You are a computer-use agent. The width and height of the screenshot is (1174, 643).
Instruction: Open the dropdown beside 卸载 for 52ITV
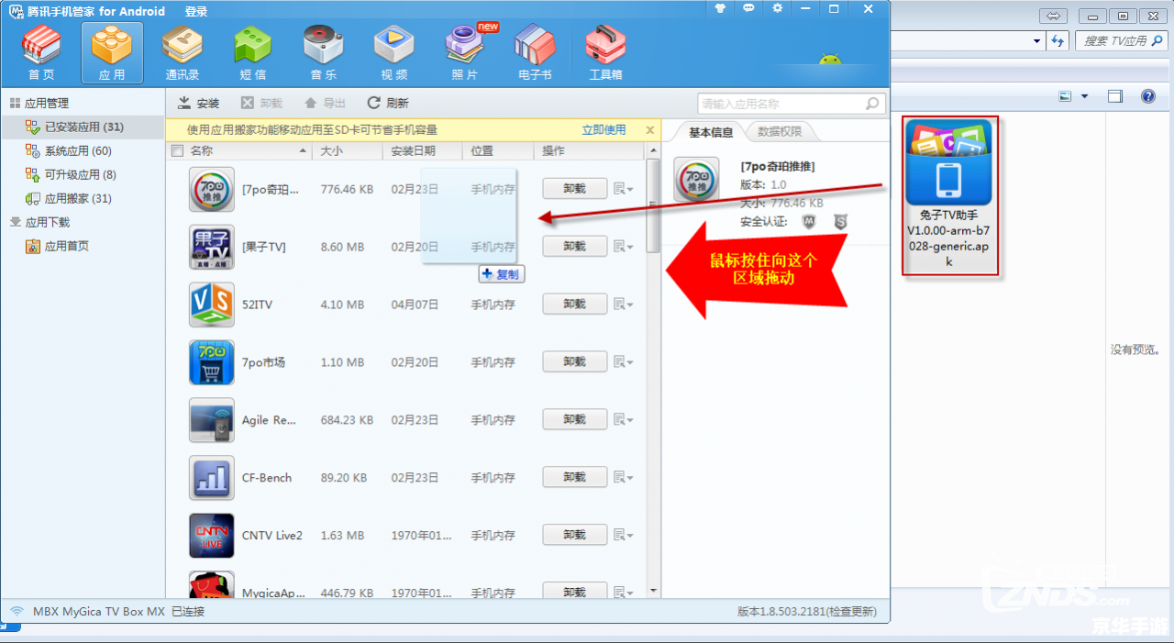[x=624, y=305]
